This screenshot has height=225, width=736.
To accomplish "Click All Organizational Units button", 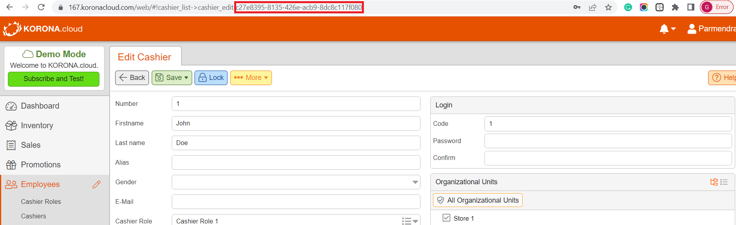I will (x=478, y=200).
